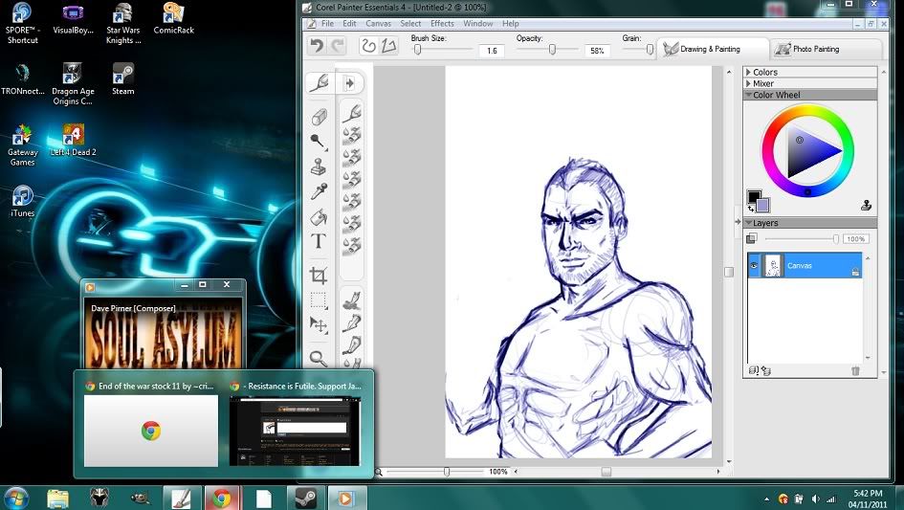Select the Crop tool

pyautogui.click(x=319, y=276)
